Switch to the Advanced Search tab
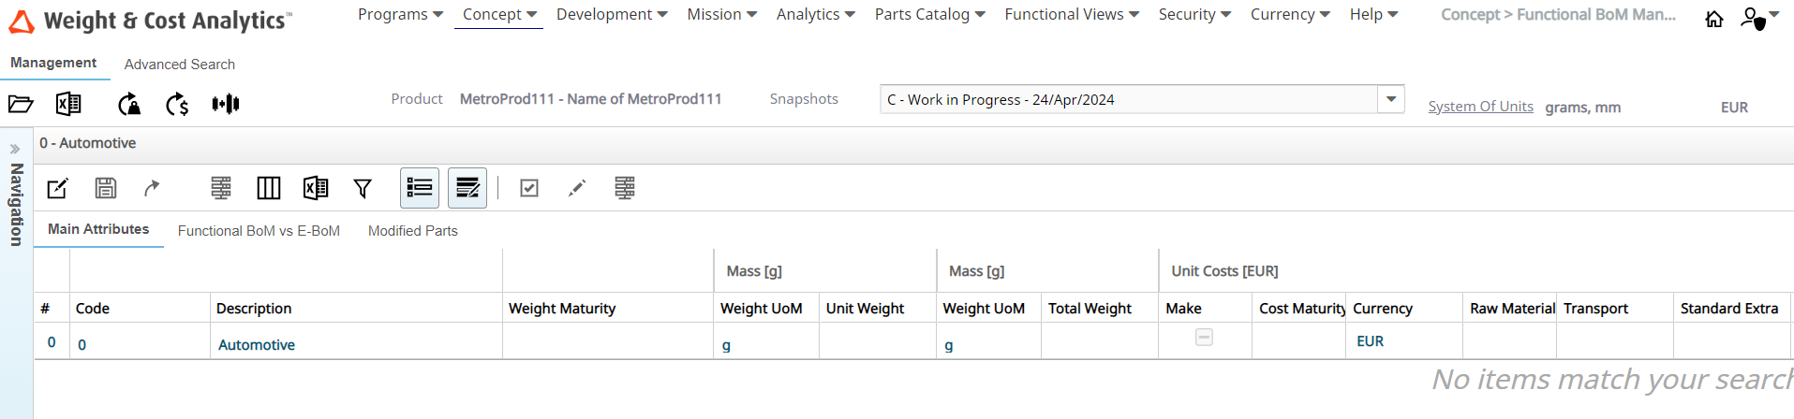Viewport: 1794px width, 419px height. (x=180, y=65)
